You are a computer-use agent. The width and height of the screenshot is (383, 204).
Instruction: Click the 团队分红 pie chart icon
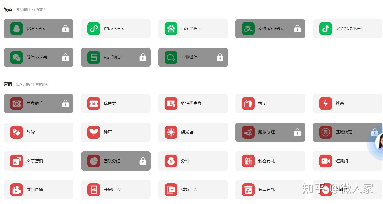coord(94,161)
